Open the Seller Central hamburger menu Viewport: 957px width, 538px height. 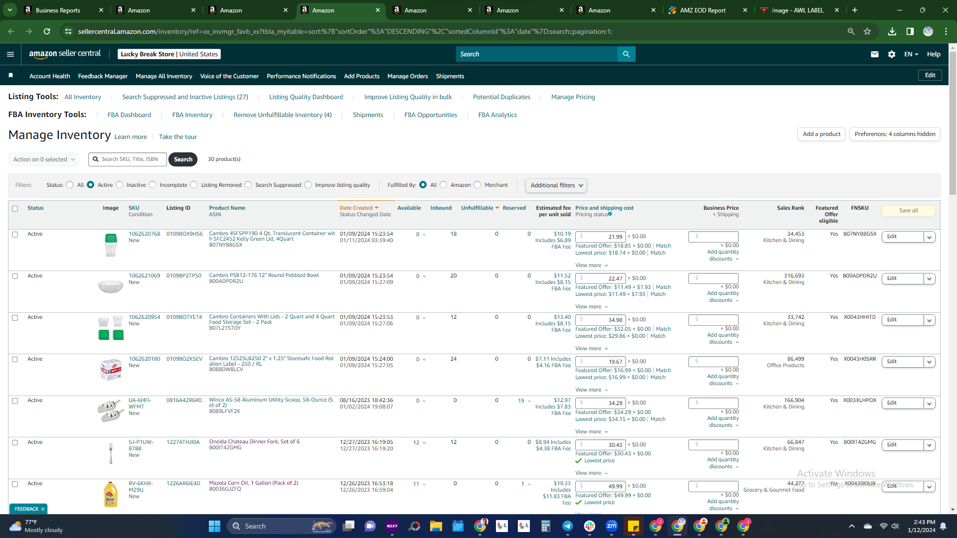coord(10,54)
